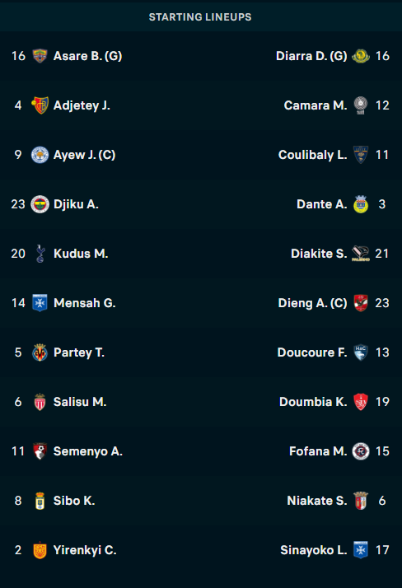Image resolution: width=402 pixels, height=588 pixels.
Task: Click the Braga badge next to Niakate S.
Action: point(361,501)
